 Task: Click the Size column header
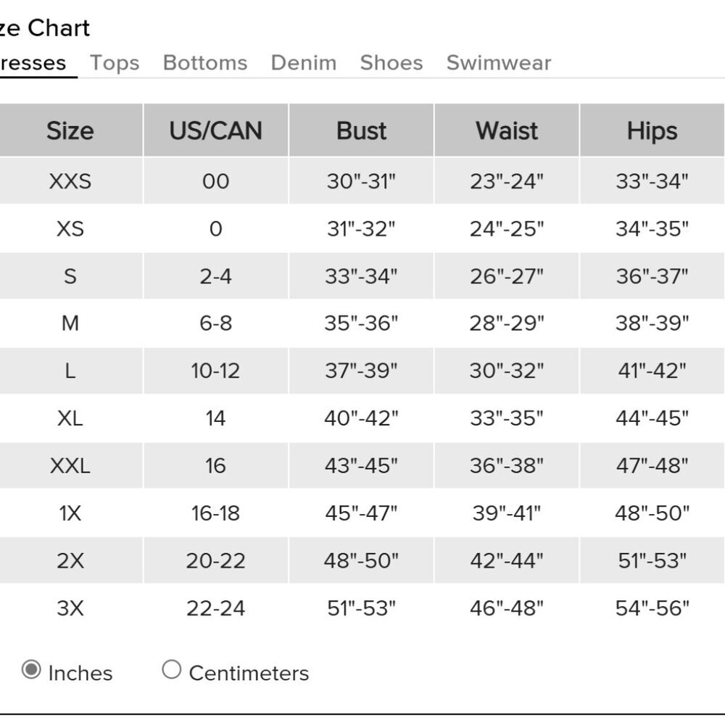point(70,130)
